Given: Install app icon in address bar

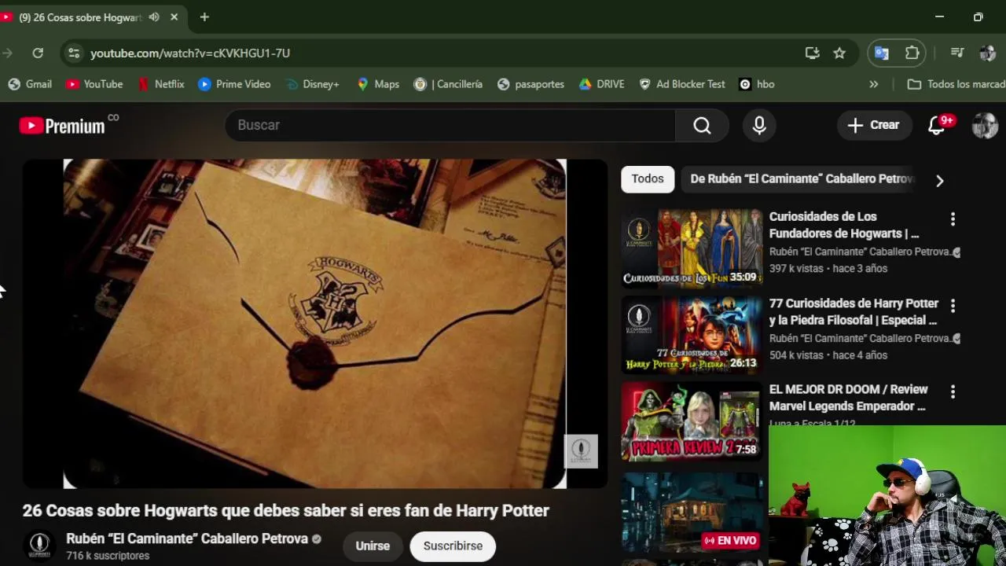Looking at the screenshot, I should coord(813,53).
